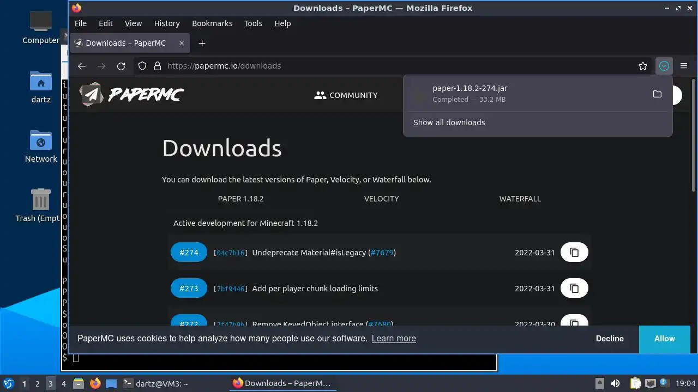Screen dimensions: 698x392
Task: Download build #273
Action: point(189,289)
